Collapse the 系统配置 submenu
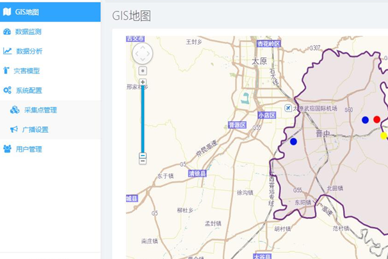 point(29,91)
